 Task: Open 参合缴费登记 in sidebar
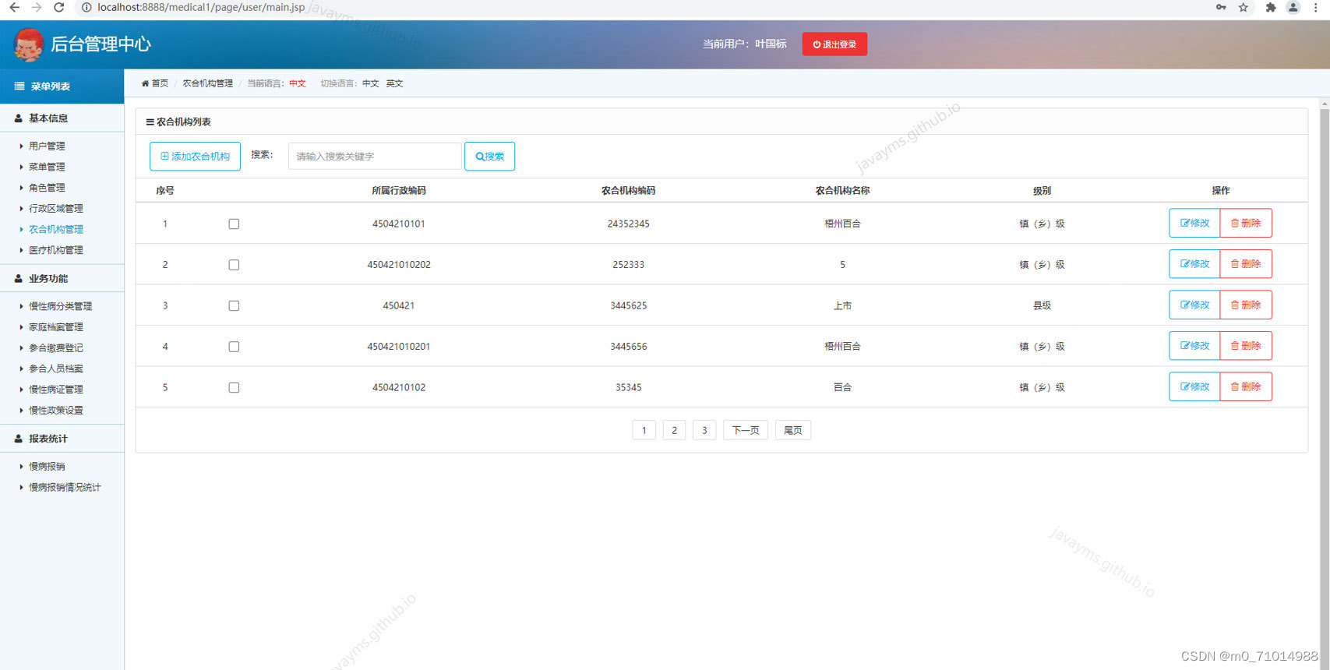tap(56, 347)
